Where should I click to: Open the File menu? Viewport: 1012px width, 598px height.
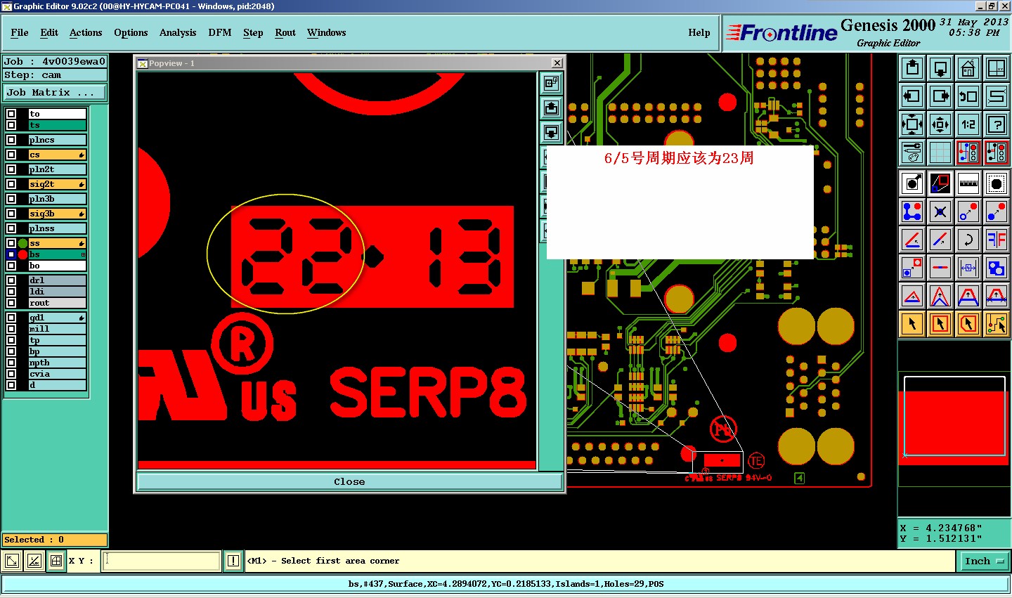[x=20, y=32]
